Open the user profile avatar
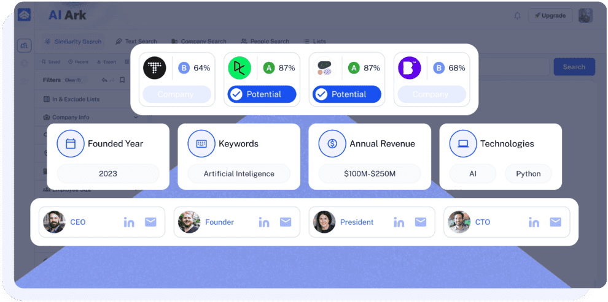 click(x=585, y=15)
